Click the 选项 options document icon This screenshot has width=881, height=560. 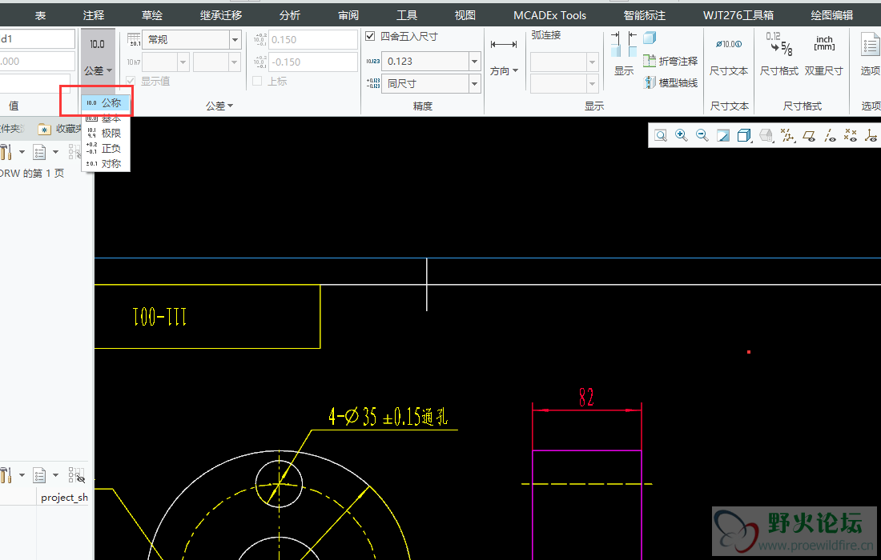point(871,44)
